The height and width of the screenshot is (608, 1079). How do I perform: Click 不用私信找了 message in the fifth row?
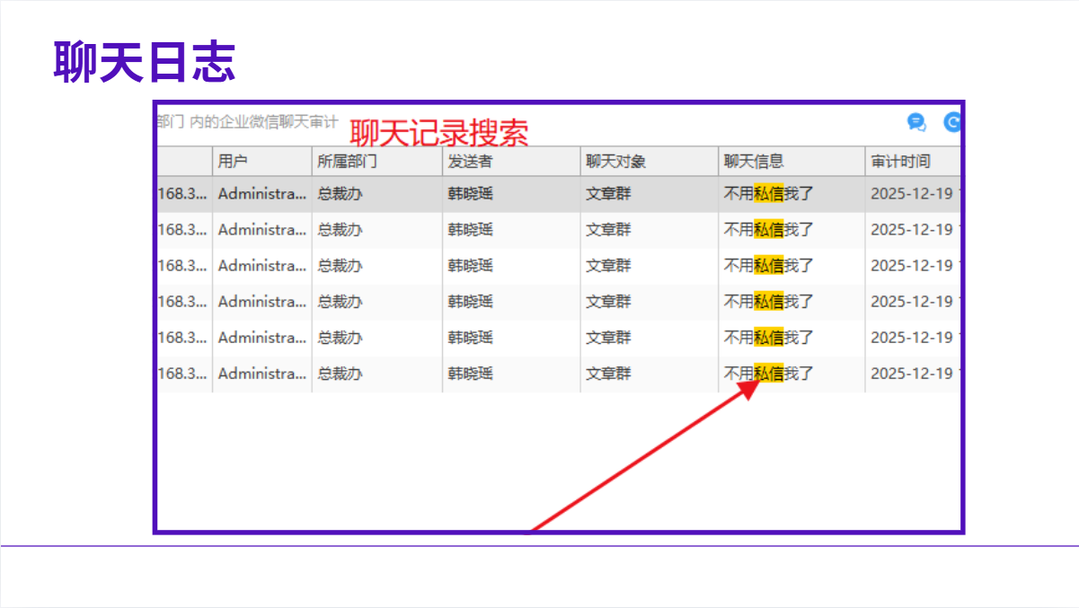point(768,338)
